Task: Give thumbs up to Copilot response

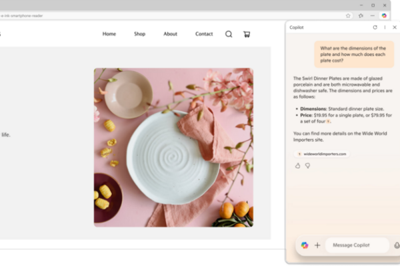Action: coord(297,166)
